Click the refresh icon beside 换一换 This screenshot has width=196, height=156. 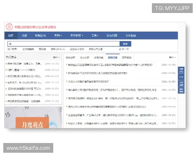[x=120, y=49]
